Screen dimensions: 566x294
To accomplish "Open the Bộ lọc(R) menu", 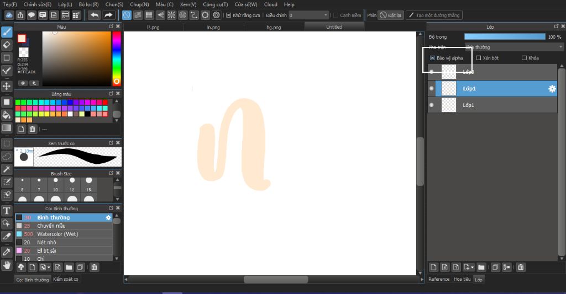I will tap(88, 4).
